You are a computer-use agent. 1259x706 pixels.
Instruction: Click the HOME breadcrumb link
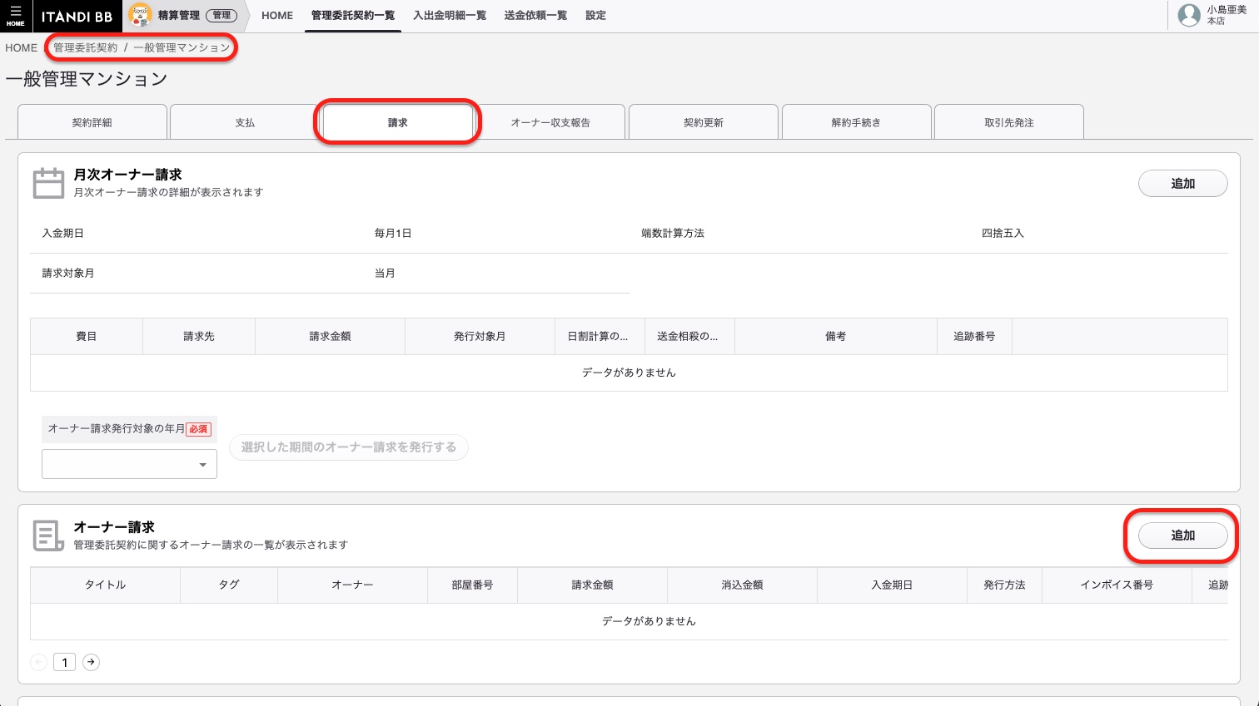(21, 47)
